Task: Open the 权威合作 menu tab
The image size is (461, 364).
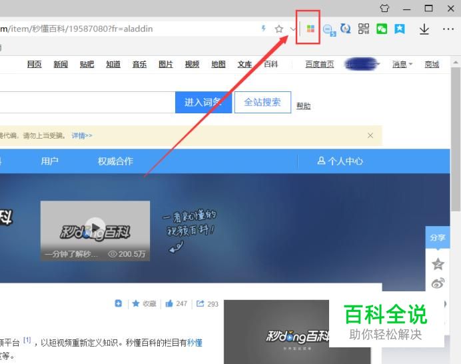Action: click(x=115, y=161)
